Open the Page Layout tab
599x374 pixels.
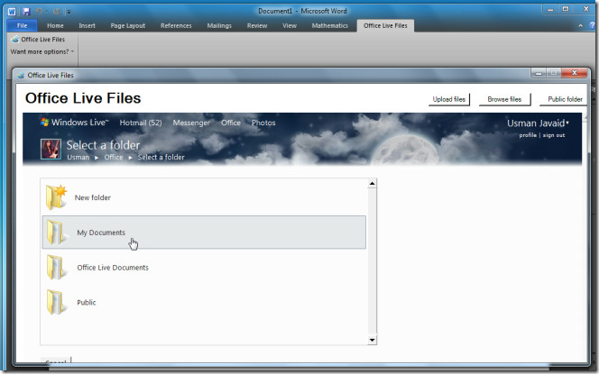click(127, 25)
